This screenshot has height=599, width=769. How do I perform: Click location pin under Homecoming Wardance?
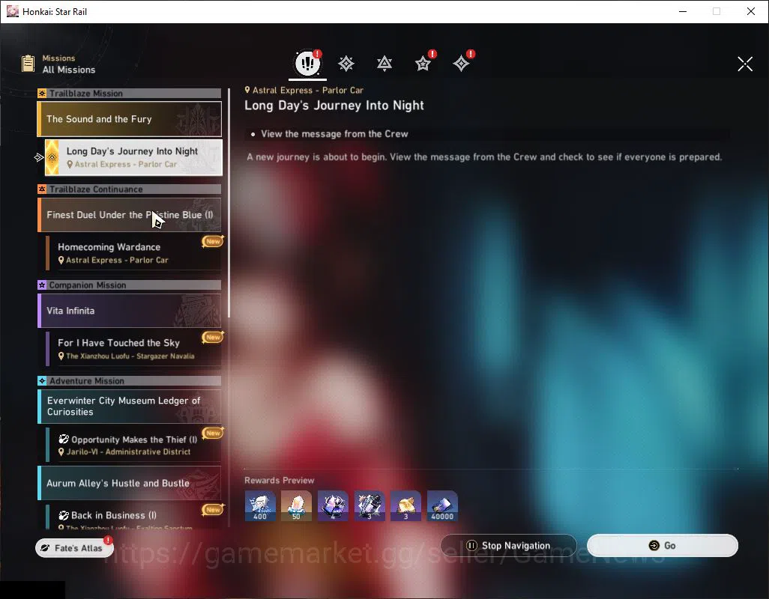[61, 261]
